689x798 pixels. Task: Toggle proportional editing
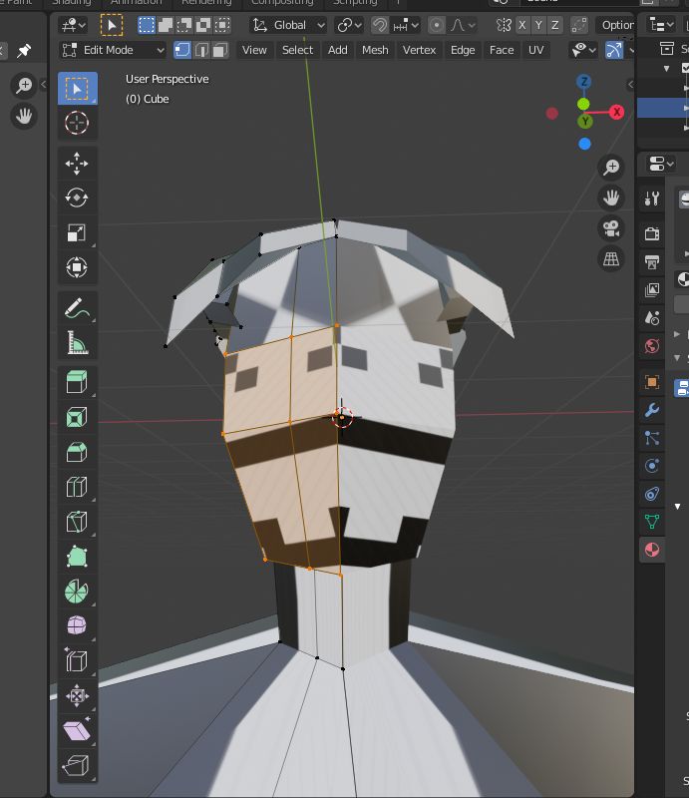point(436,25)
